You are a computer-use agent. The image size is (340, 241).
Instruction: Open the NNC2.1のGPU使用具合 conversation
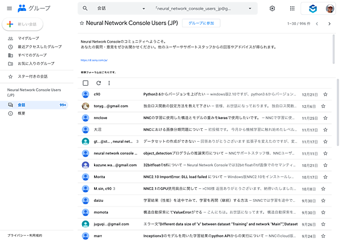tap(205, 189)
